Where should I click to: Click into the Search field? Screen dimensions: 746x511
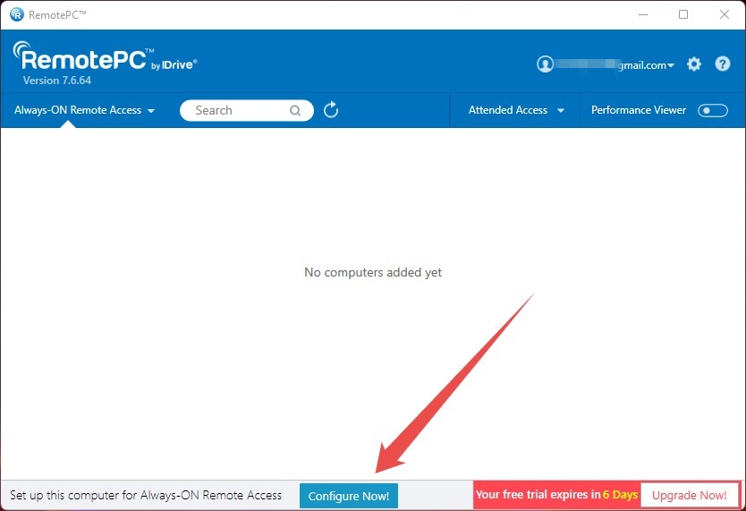[247, 110]
